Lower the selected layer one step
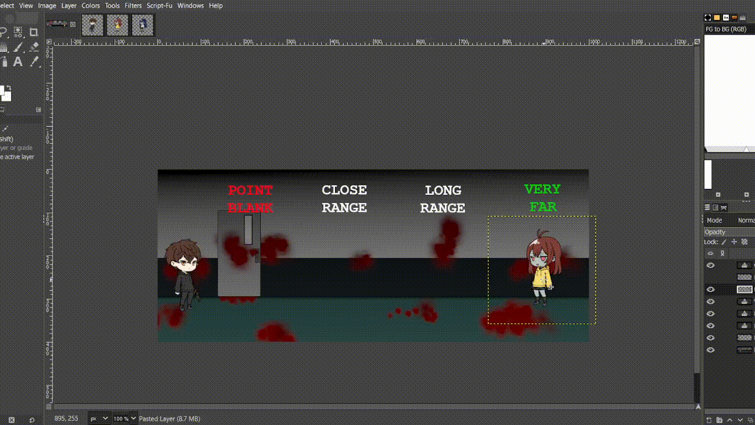This screenshot has width=755, height=425. point(740,420)
